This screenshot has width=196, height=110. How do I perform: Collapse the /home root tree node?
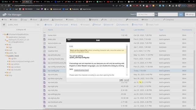pyautogui.click(x=3, y=34)
